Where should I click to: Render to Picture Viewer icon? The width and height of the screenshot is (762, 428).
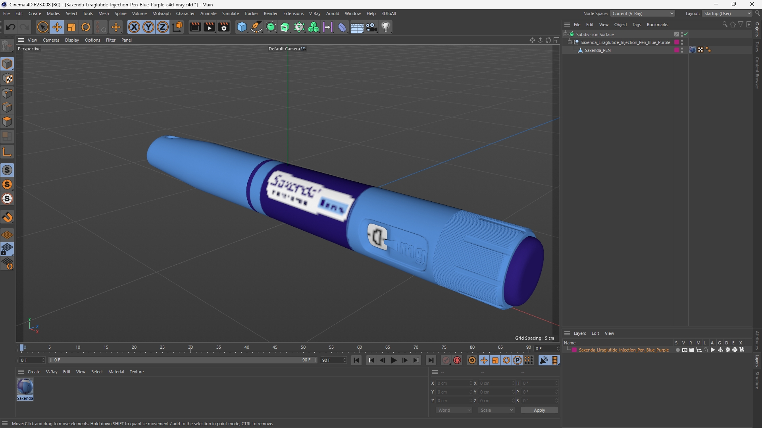click(x=209, y=27)
